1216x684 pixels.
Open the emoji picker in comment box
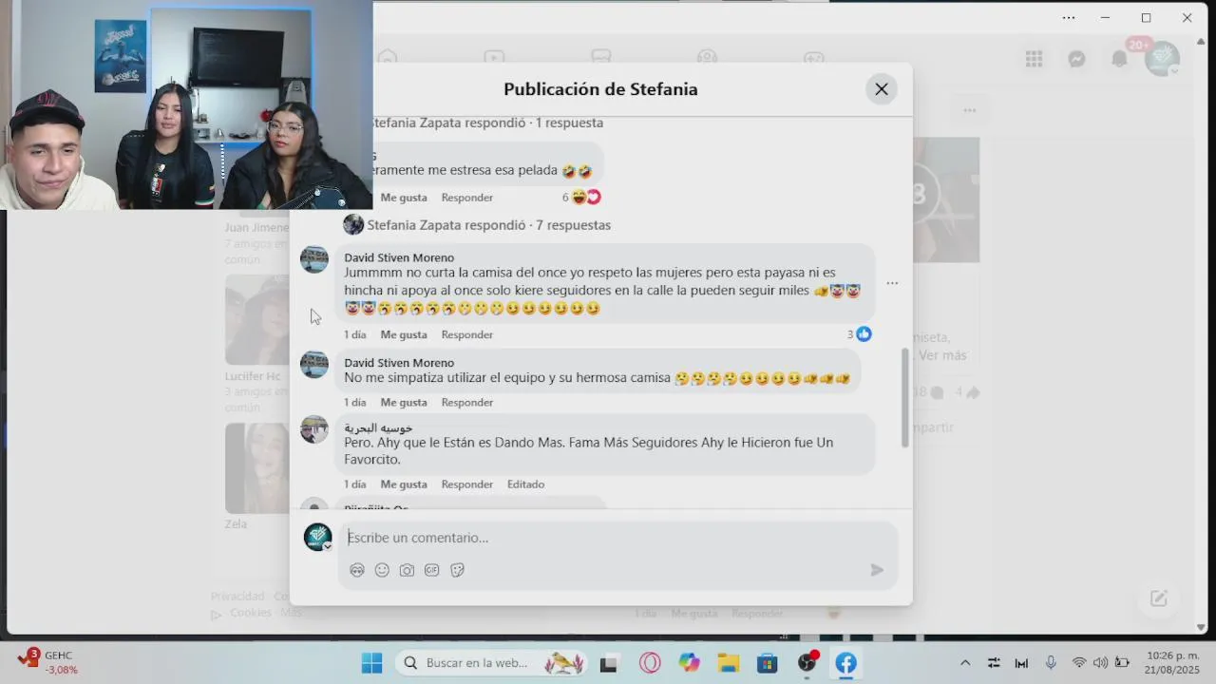coord(382,570)
